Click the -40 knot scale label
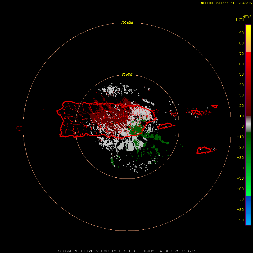The image size is (253, 253). [x=240, y=168]
